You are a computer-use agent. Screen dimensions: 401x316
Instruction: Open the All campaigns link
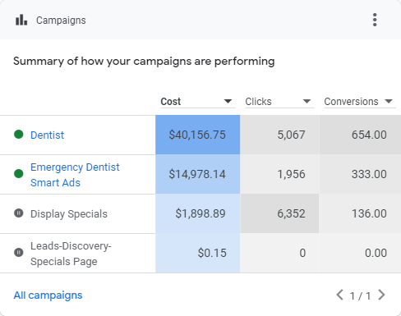click(48, 295)
